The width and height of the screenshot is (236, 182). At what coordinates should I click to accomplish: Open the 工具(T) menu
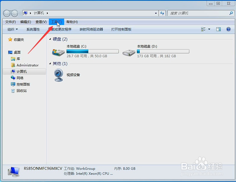(x=56, y=22)
